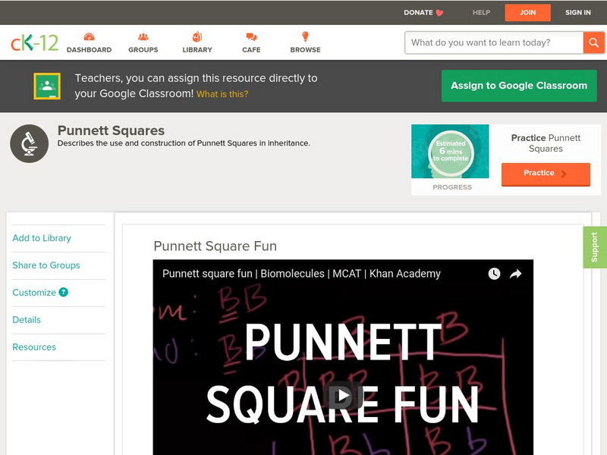Toggle Watch Later on the video
The image size is (607, 455).
495,271
